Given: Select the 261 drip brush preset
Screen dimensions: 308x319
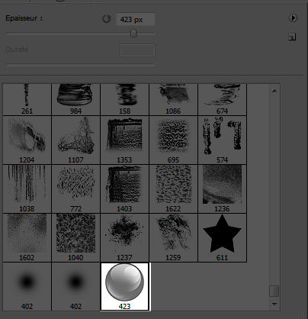Looking at the screenshot, I should click(x=27, y=99).
